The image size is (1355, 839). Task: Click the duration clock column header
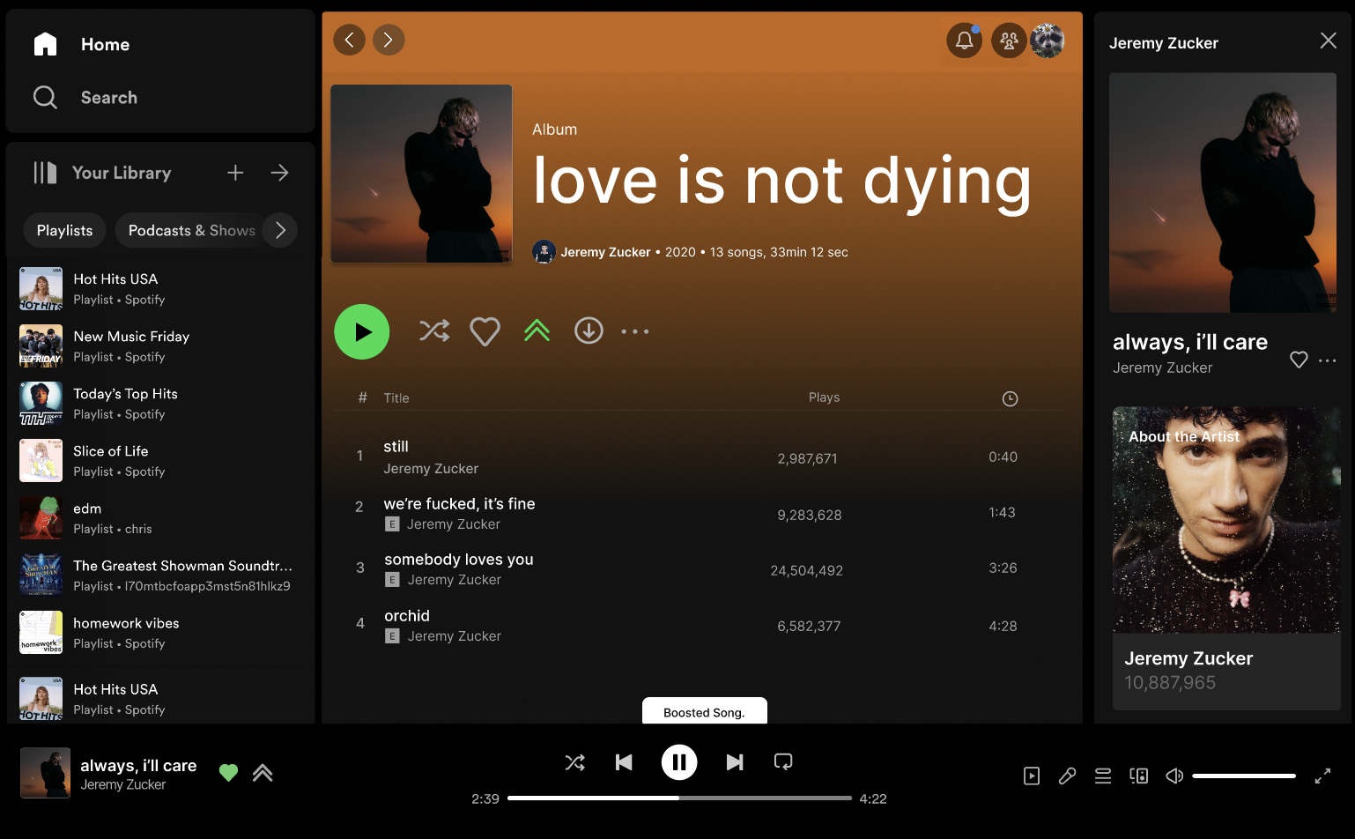(x=1010, y=398)
